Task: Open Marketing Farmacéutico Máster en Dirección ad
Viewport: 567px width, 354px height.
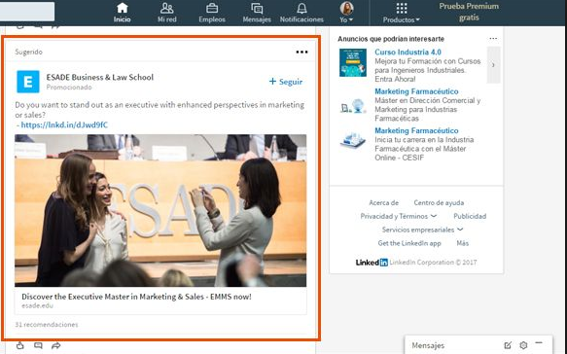Action: click(x=416, y=91)
